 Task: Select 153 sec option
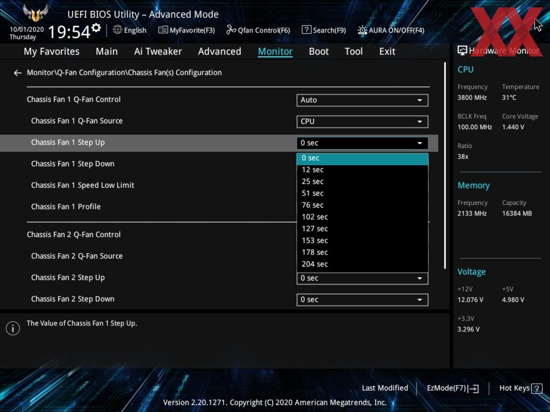coord(362,241)
